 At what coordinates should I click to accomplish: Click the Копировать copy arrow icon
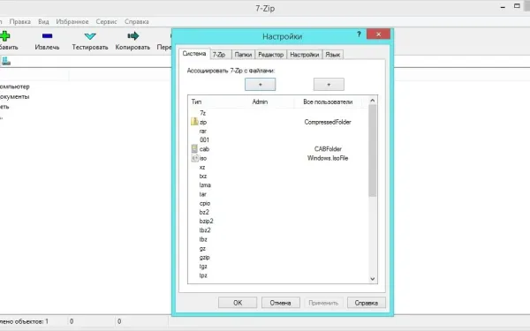[x=132, y=36]
